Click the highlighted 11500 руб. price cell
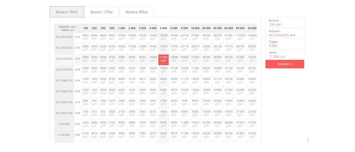355x152 pixels. 163,59
